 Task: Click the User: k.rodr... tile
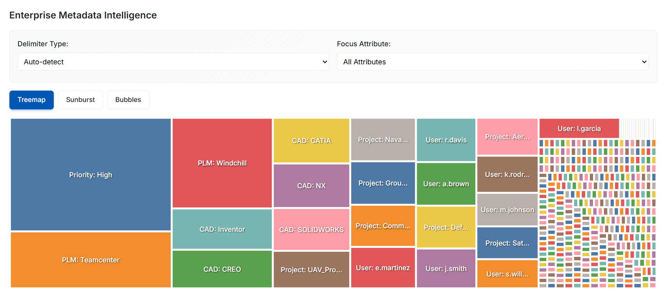pyautogui.click(x=507, y=174)
